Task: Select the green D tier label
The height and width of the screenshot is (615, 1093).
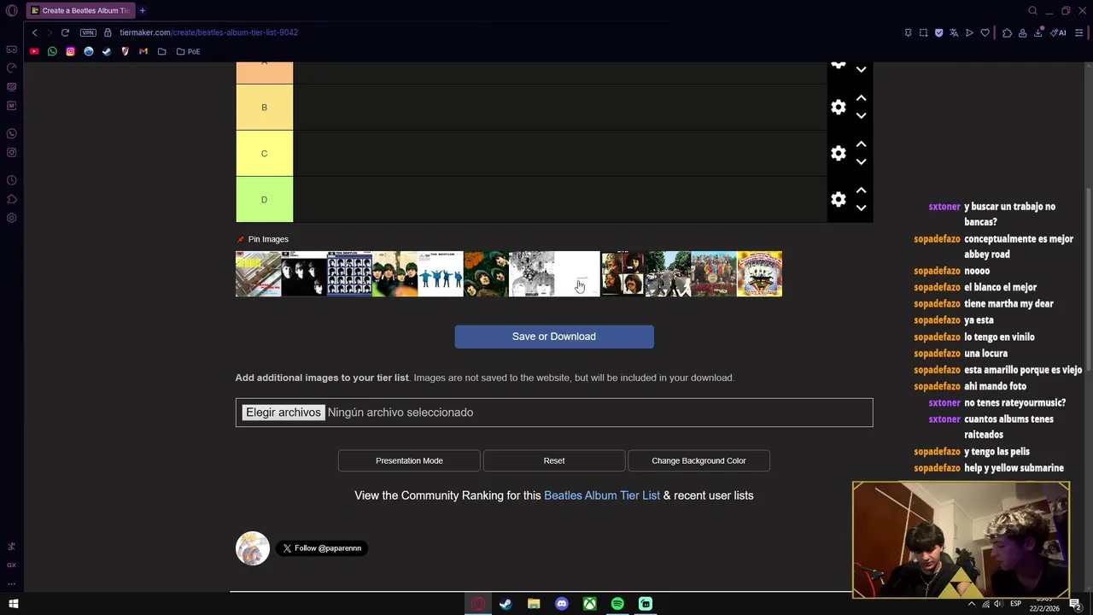Action: (264, 199)
